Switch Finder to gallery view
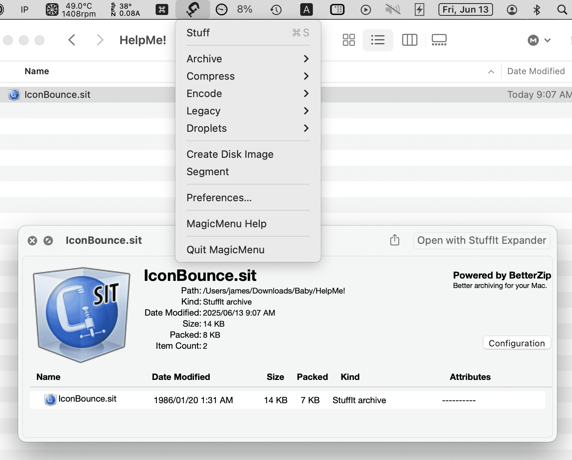 [439, 40]
